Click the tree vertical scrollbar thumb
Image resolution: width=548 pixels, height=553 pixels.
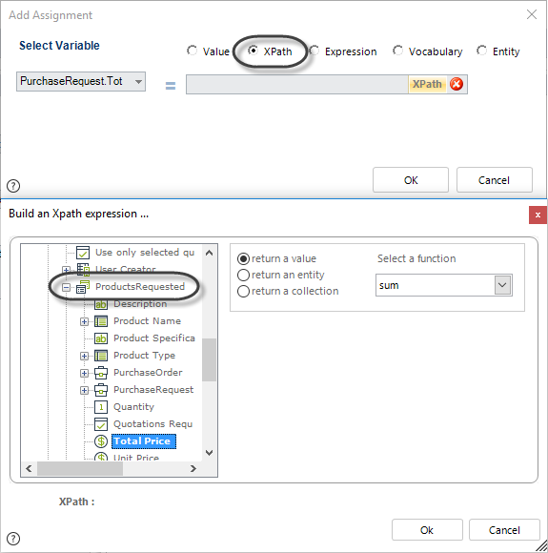coord(209,359)
